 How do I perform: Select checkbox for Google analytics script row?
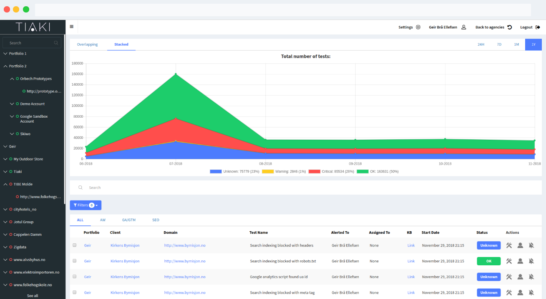pyautogui.click(x=75, y=277)
